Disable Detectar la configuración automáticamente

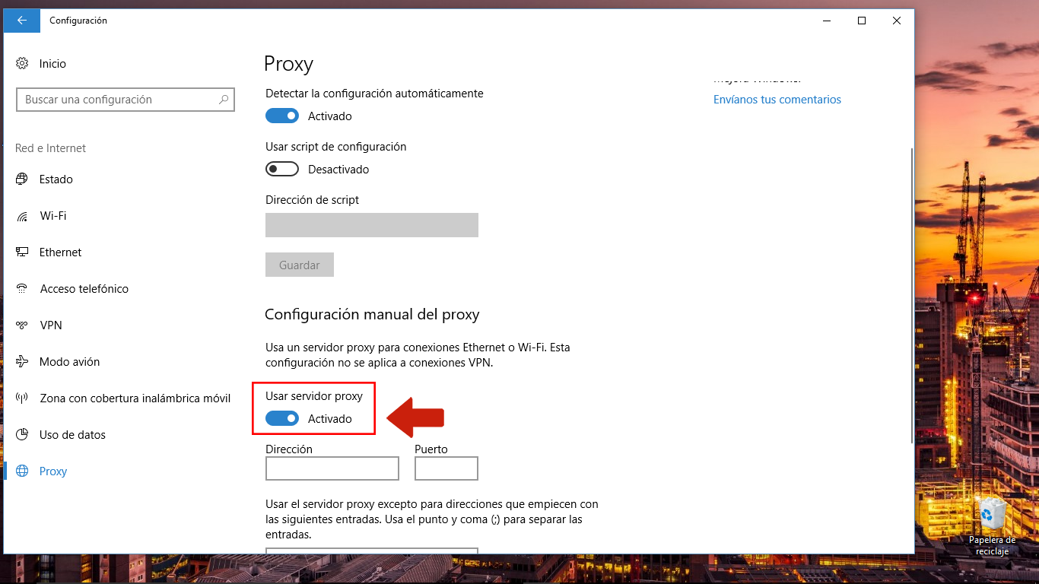[x=282, y=116]
